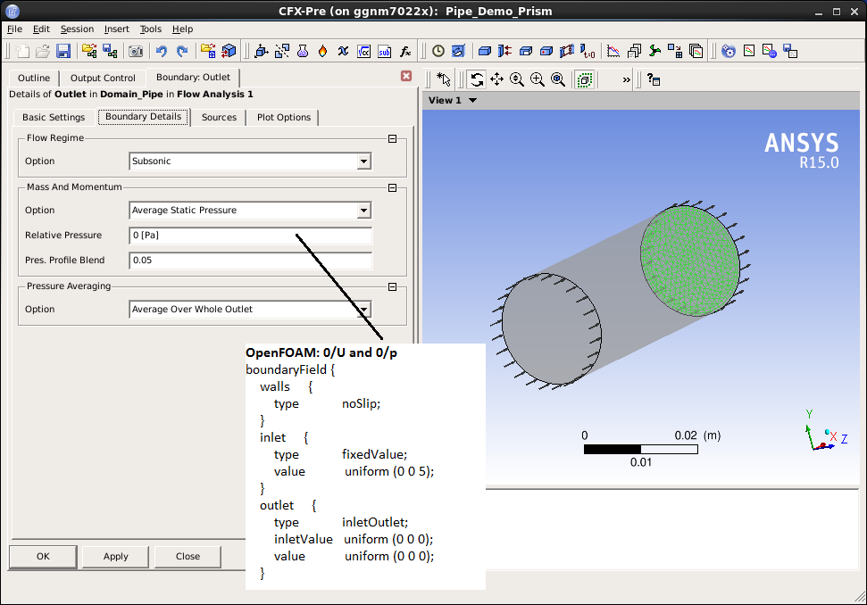Close the Boundary Outlet panel
Viewport: 867px width, 605px height.
click(x=406, y=76)
